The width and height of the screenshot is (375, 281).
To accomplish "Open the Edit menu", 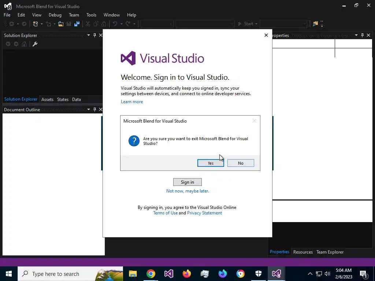I will point(21,15).
